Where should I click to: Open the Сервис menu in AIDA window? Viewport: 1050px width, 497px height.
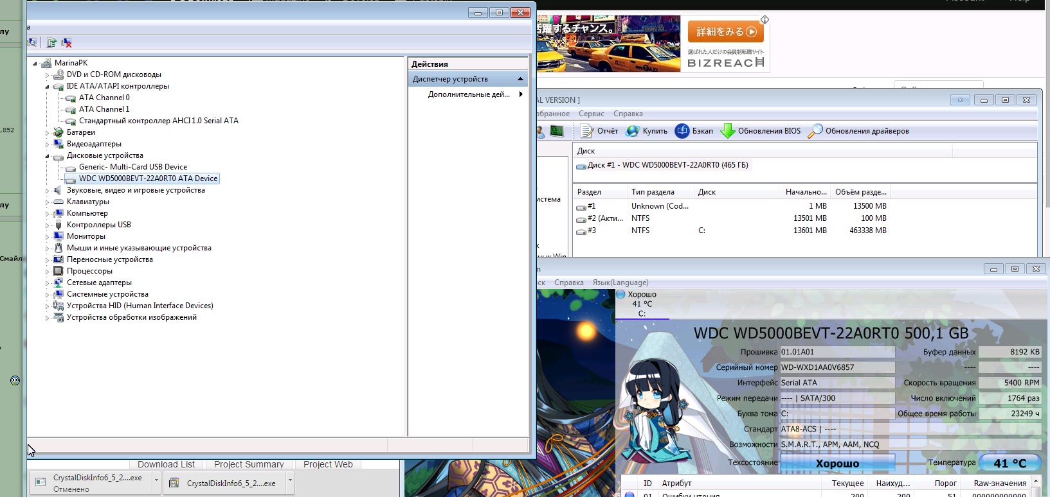591,114
